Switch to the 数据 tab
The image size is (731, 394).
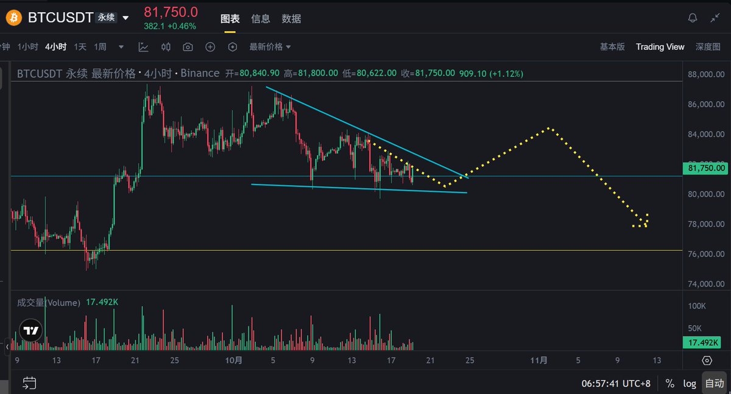pos(291,19)
